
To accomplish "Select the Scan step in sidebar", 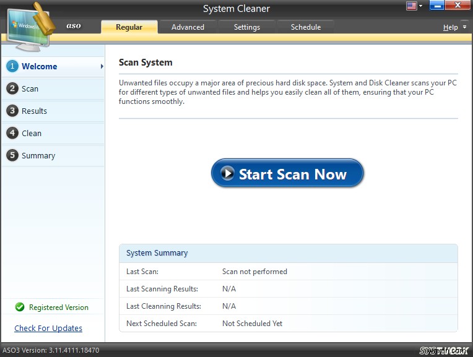I will pos(53,88).
